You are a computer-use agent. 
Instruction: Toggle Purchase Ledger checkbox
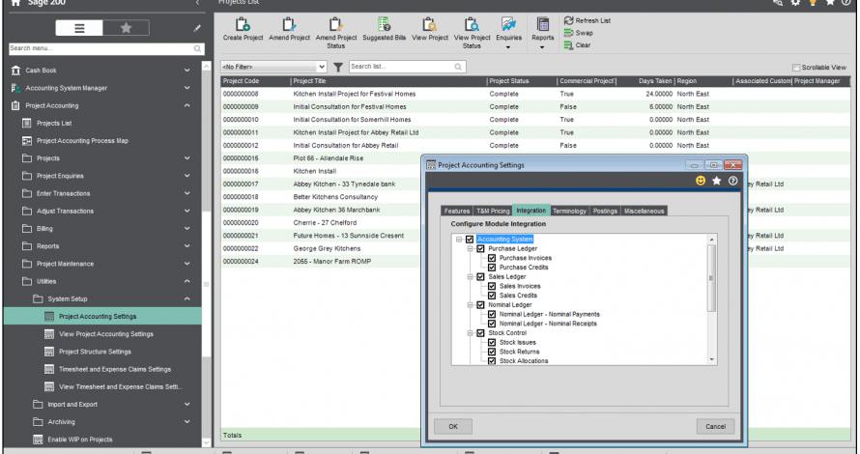[480, 248]
